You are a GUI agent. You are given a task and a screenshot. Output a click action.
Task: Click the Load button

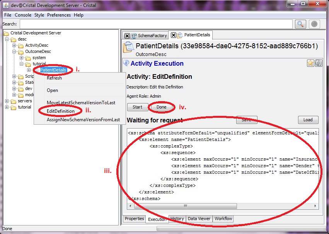308,120
